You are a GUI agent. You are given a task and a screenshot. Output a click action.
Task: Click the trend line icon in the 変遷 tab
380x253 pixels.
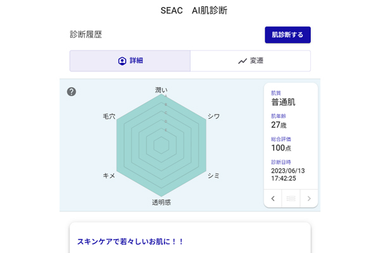pos(242,61)
